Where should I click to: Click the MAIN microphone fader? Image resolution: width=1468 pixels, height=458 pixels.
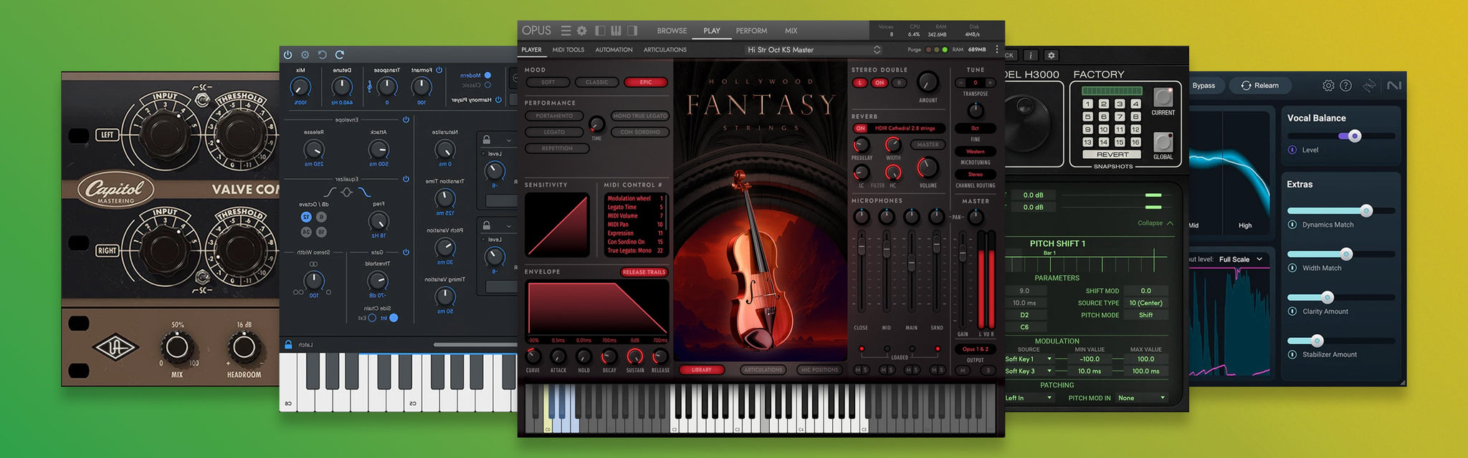911,263
